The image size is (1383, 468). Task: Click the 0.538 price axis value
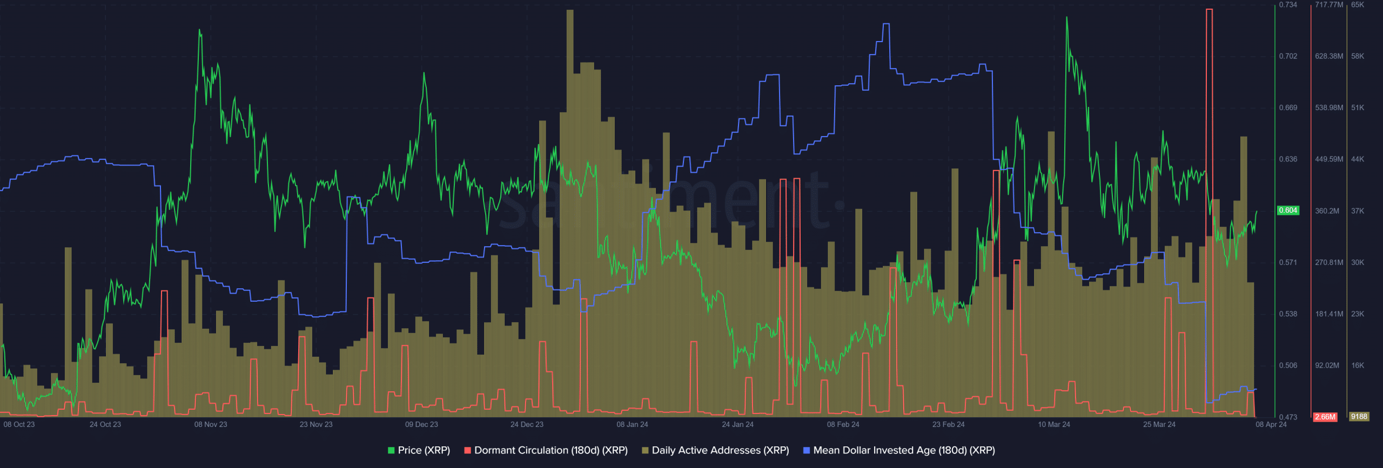pyautogui.click(x=1288, y=314)
